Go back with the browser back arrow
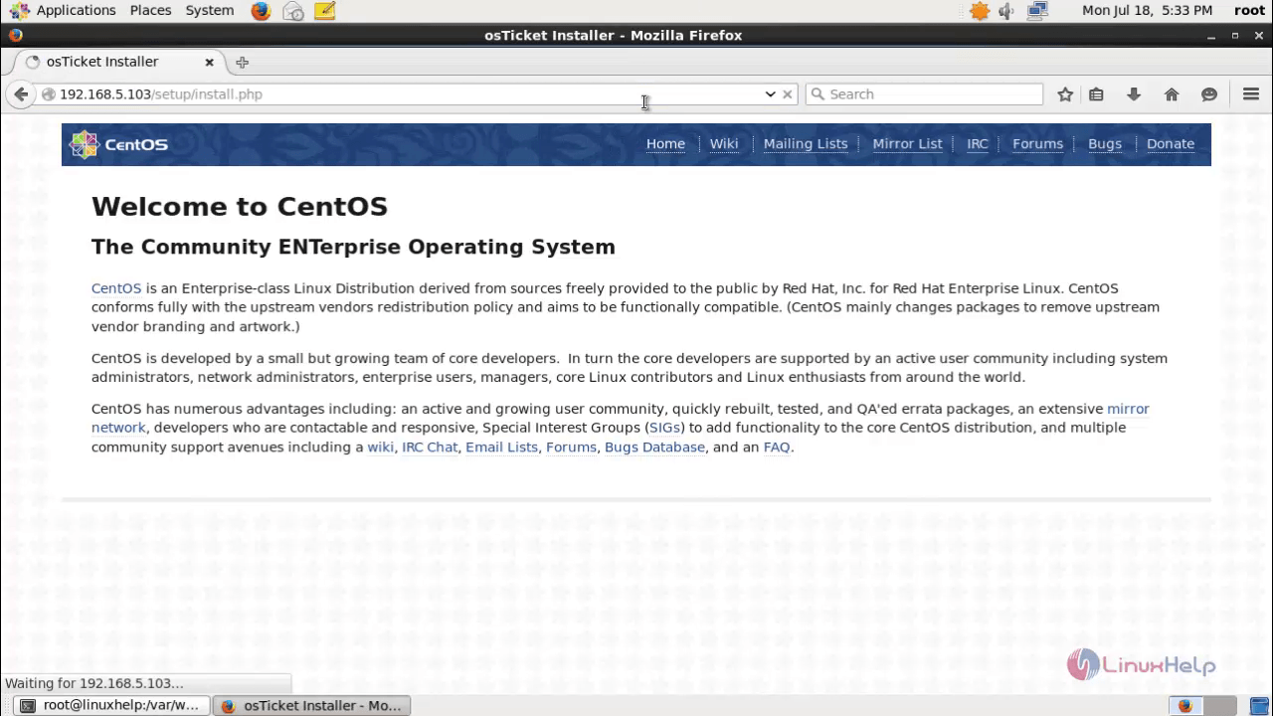The image size is (1273, 716). pyautogui.click(x=20, y=94)
